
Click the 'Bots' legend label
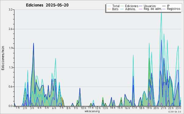click(115, 9)
